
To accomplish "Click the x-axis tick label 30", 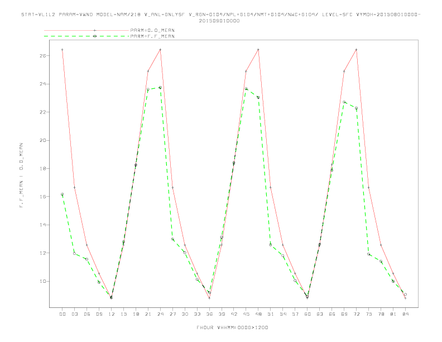I will tap(185, 314).
